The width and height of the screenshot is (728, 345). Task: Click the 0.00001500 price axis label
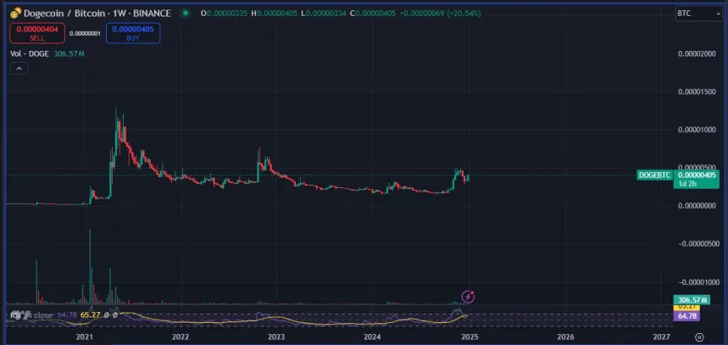coord(697,92)
